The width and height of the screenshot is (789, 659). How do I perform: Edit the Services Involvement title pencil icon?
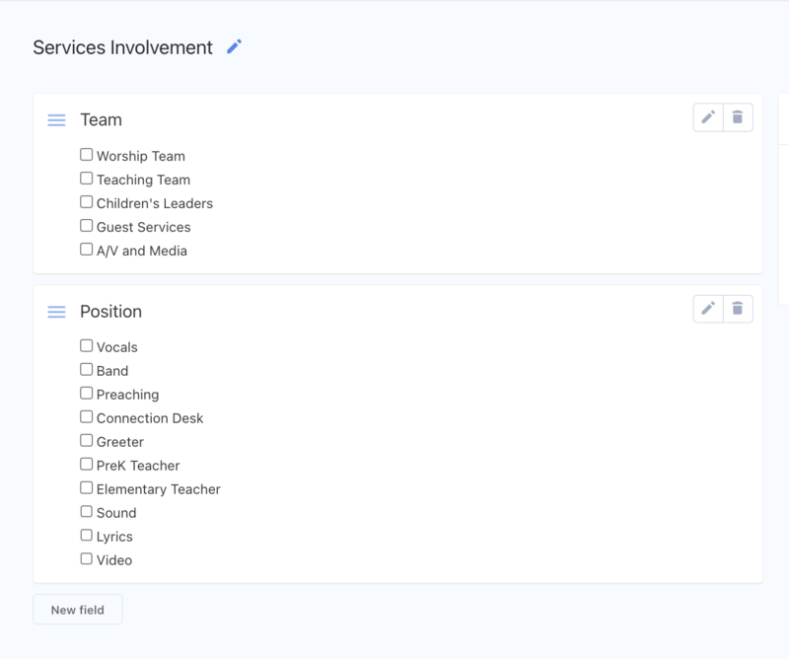[x=234, y=46]
